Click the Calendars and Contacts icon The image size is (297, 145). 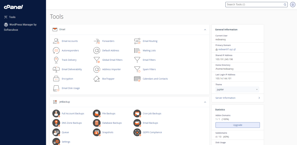(137, 79)
